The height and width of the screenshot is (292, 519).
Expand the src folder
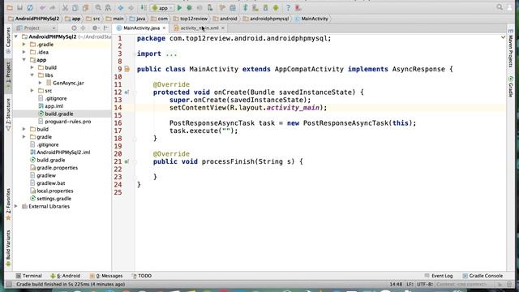[x=32, y=90]
